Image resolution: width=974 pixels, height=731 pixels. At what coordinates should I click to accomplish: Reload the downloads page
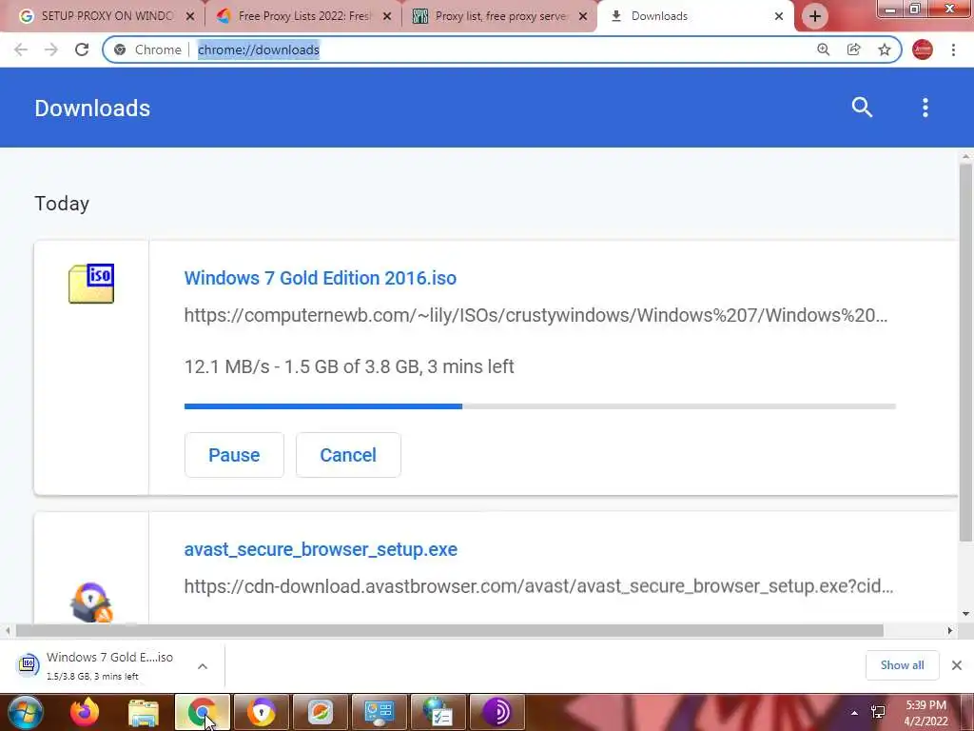[x=82, y=49]
